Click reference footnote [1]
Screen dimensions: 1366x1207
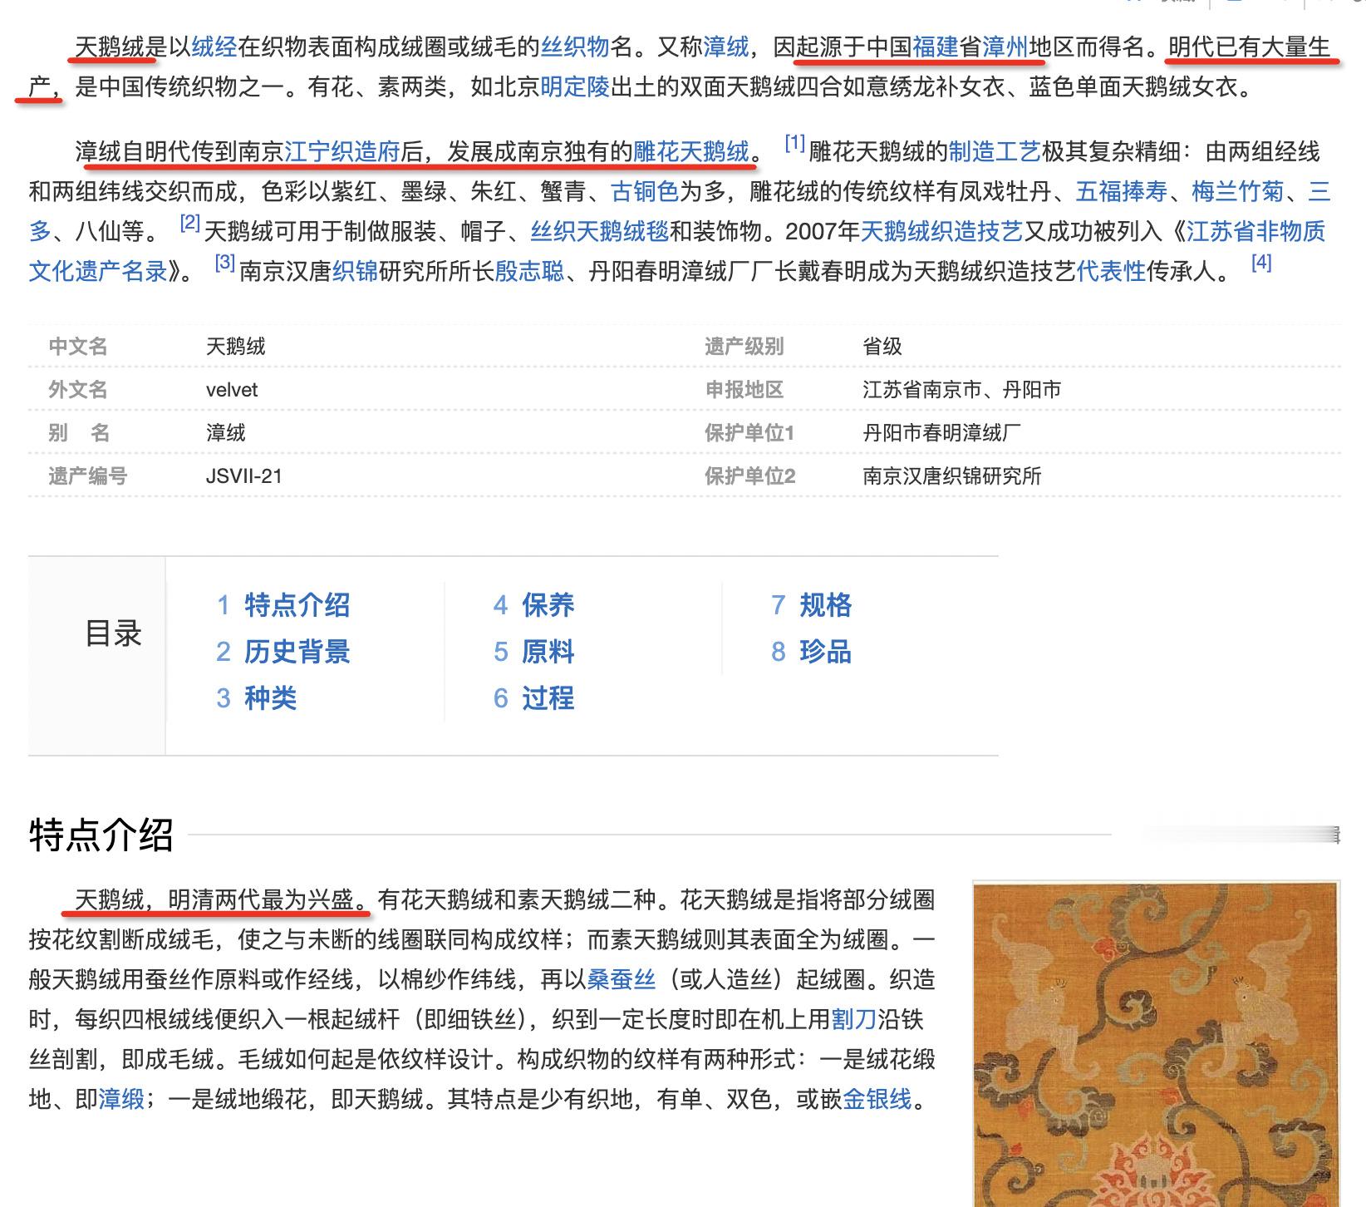[x=795, y=143]
